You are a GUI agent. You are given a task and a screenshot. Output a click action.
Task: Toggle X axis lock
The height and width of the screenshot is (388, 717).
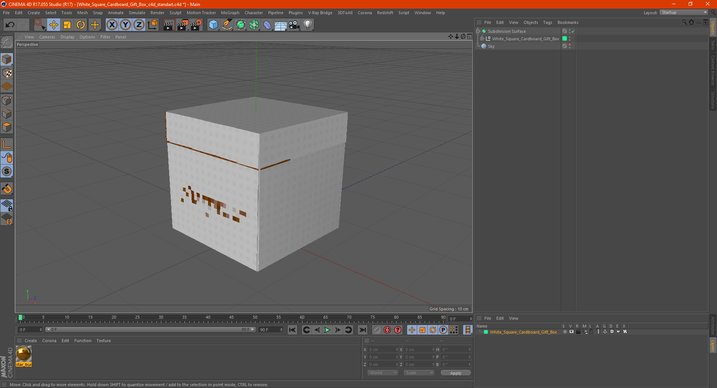[x=112, y=25]
